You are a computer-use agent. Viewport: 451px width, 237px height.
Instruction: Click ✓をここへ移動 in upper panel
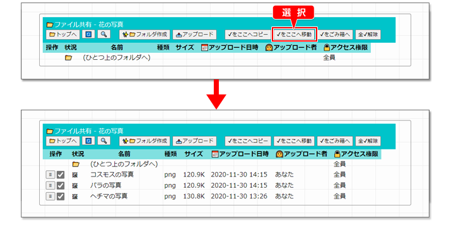[294, 35]
